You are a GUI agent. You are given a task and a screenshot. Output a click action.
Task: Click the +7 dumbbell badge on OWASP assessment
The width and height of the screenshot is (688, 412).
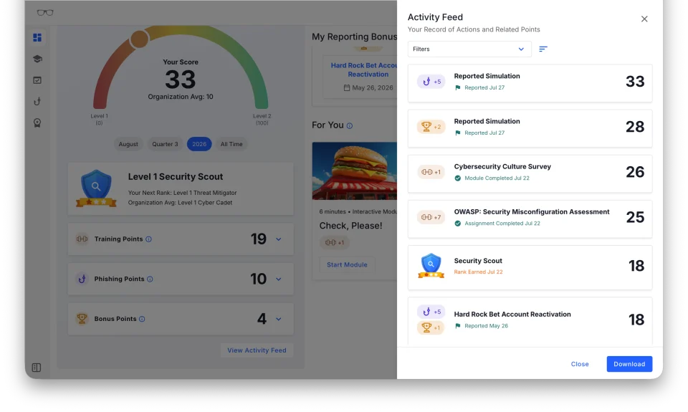431,217
